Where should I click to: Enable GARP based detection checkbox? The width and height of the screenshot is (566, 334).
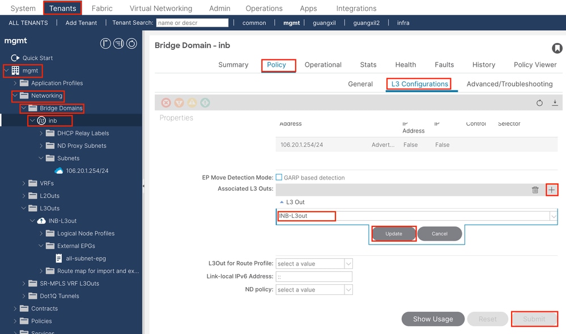(x=279, y=177)
